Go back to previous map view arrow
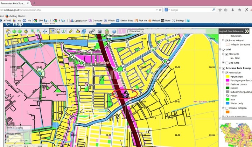The height and width of the screenshot is (147, 252). point(14,31)
